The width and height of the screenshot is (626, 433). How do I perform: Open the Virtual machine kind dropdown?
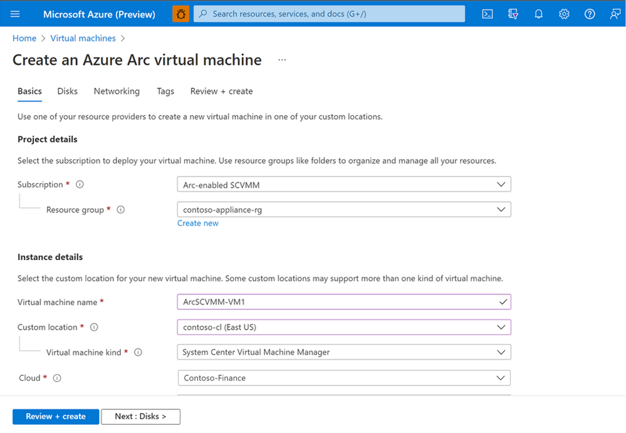344,352
